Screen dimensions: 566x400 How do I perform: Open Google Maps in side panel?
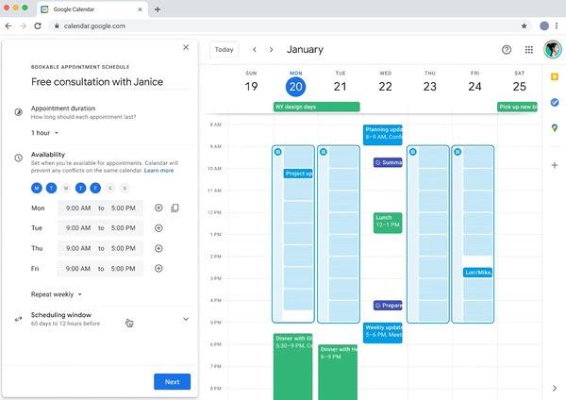[x=555, y=127]
